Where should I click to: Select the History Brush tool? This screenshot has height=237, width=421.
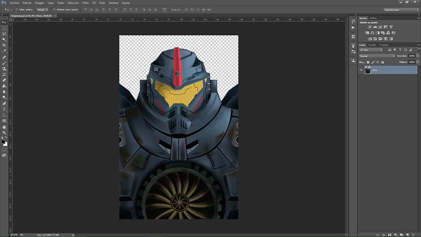(4, 75)
